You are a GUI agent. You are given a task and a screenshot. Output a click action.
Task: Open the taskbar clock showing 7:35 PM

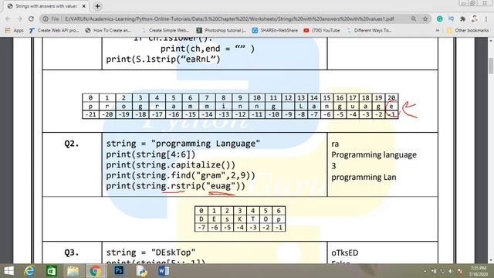click(x=479, y=271)
